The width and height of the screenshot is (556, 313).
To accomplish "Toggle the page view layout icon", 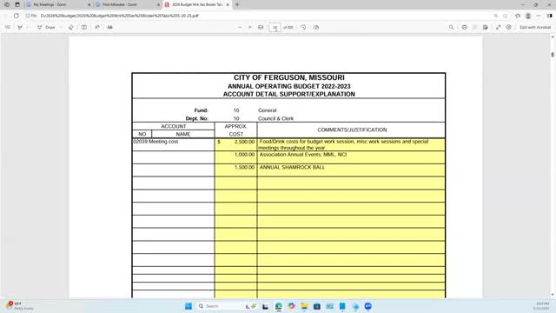I will 84,27.
